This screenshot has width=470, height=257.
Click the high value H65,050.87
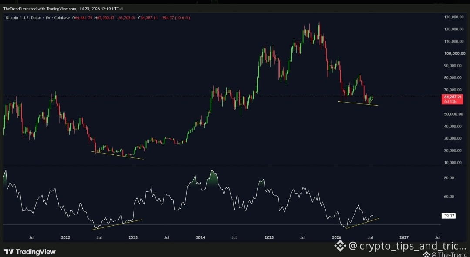tap(104, 18)
